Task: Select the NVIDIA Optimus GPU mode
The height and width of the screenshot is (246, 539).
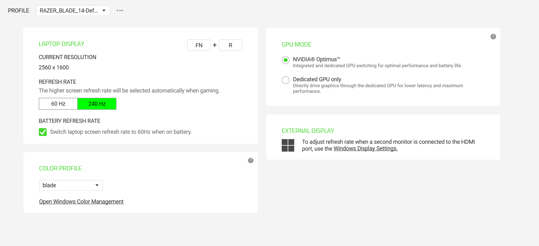Action: click(x=285, y=60)
